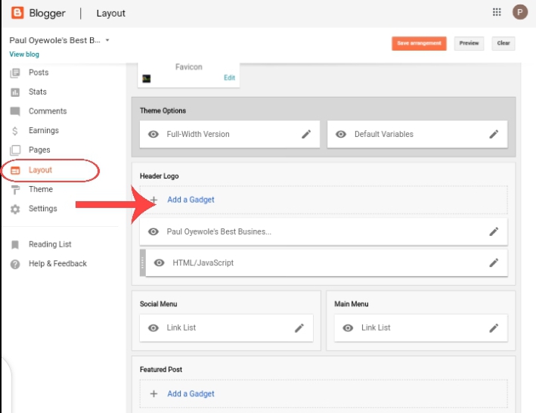536x413 pixels.
Task: Open the account avatar P
Action: (519, 12)
